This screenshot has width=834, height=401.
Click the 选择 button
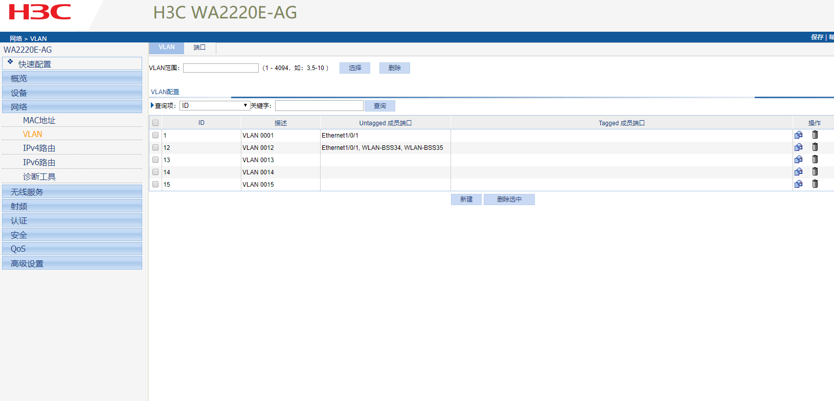[x=355, y=68]
